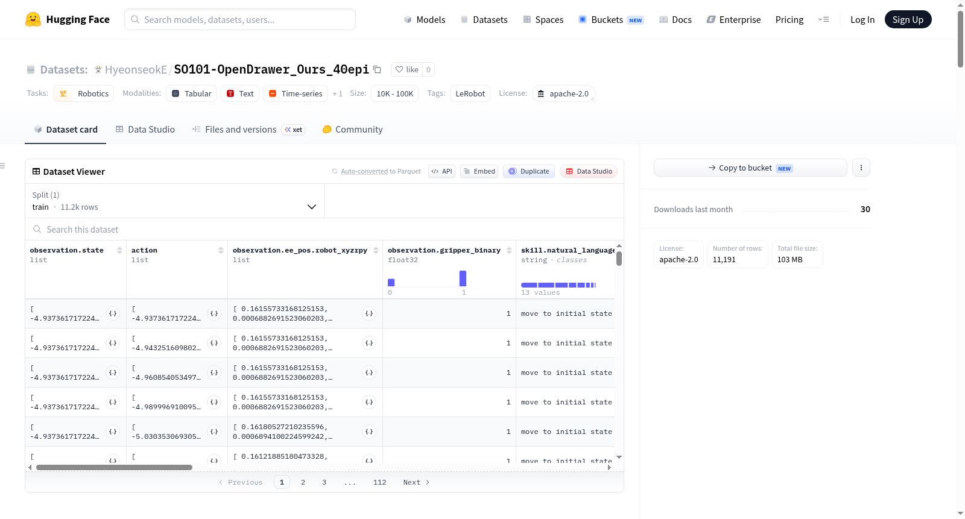Click the Sign Up button

(x=908, y=19)
